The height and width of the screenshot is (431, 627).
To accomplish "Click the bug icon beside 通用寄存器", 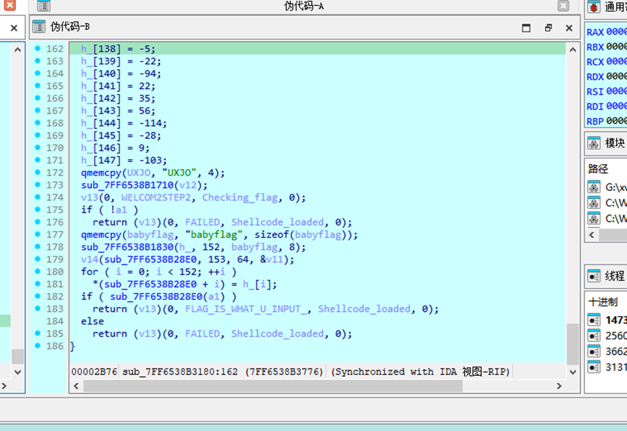I will click(x=593, y=6).
